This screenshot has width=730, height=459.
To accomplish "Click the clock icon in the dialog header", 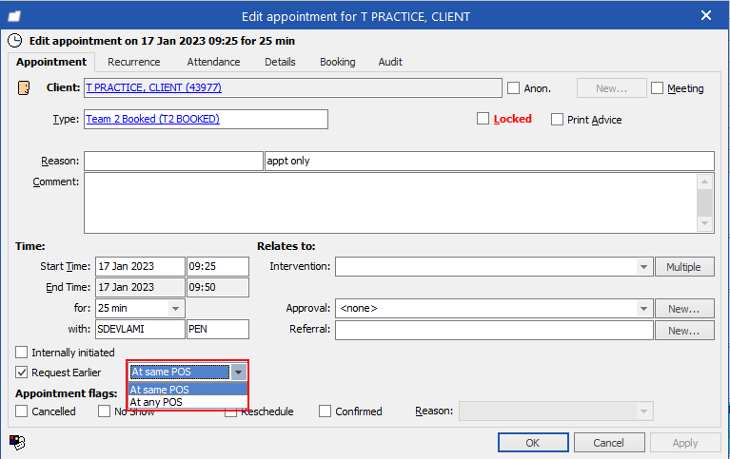I will point(14,40).
